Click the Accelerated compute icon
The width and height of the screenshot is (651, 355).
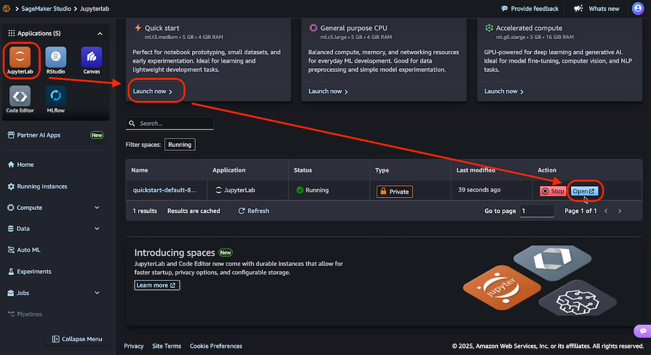pyautogui.click(x=489, y=28)
